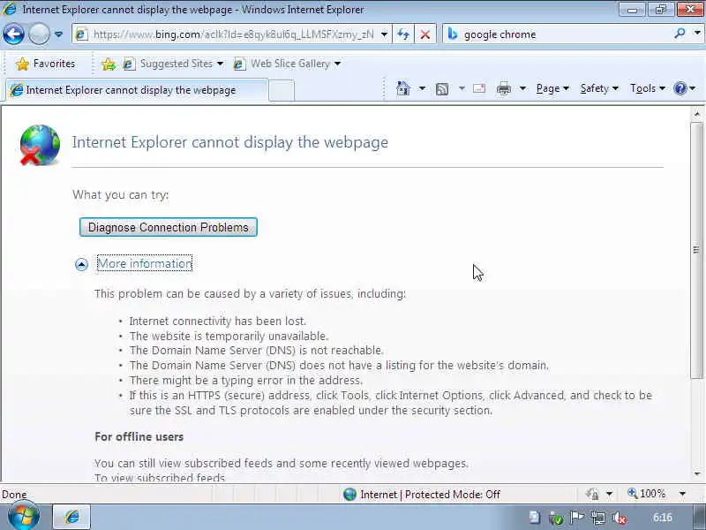Open the recent pages dropdown beside Forward
Screen dimensions: 706x530
(x=58, y=34)
